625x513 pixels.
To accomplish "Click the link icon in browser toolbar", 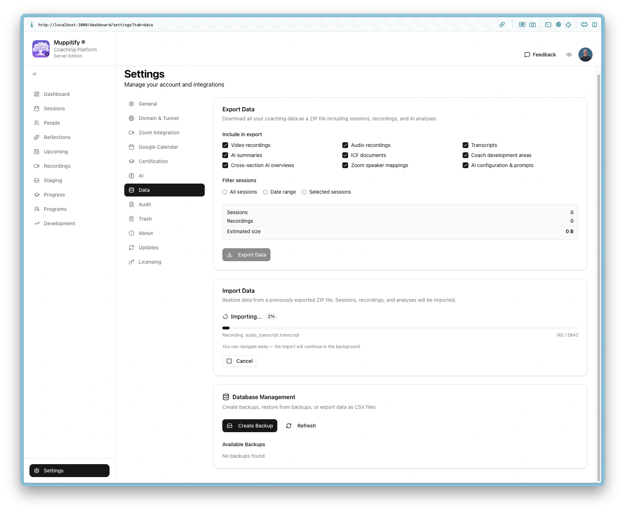I will [502, 25].
